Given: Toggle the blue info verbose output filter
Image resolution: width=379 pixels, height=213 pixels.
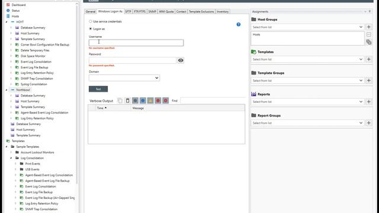Looking at the screenshot, I should [x=143, y=101].
